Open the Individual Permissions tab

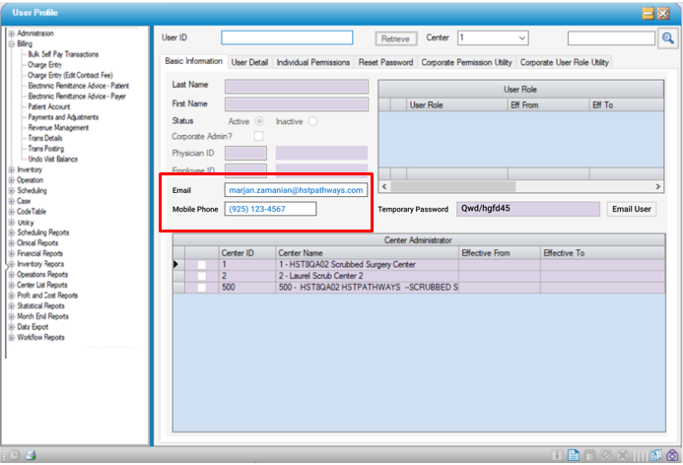click(x=312, y=62)
